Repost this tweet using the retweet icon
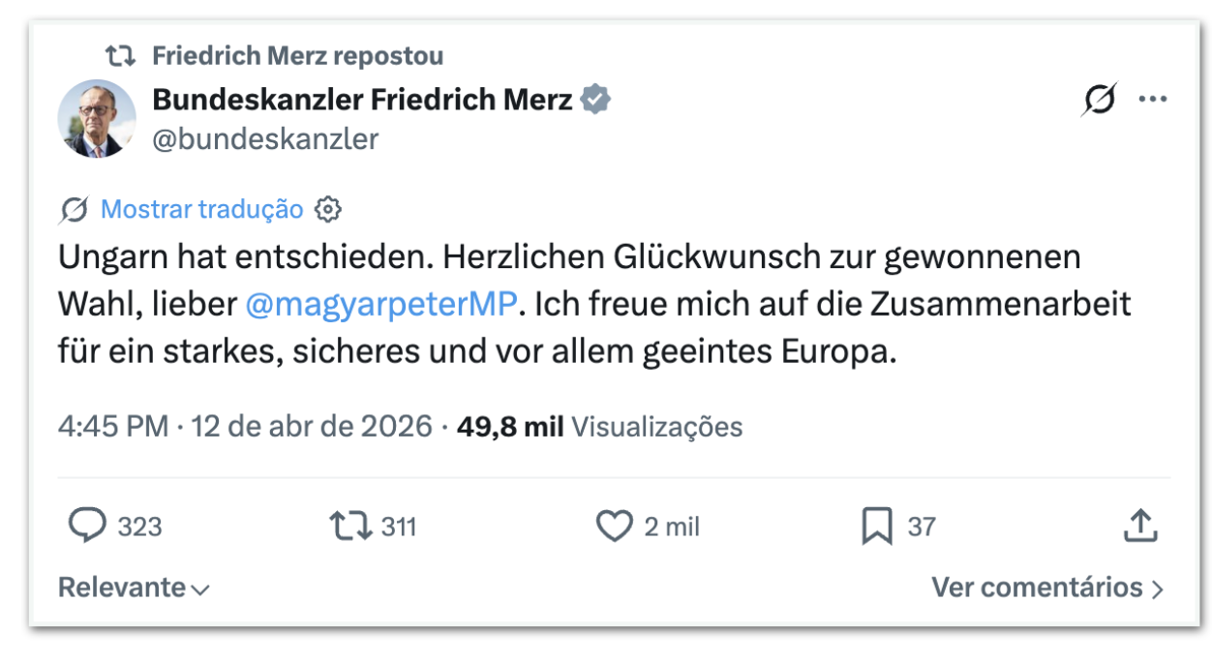The width and height of the screenshot is (1212, 662). [x=349, y=526]
